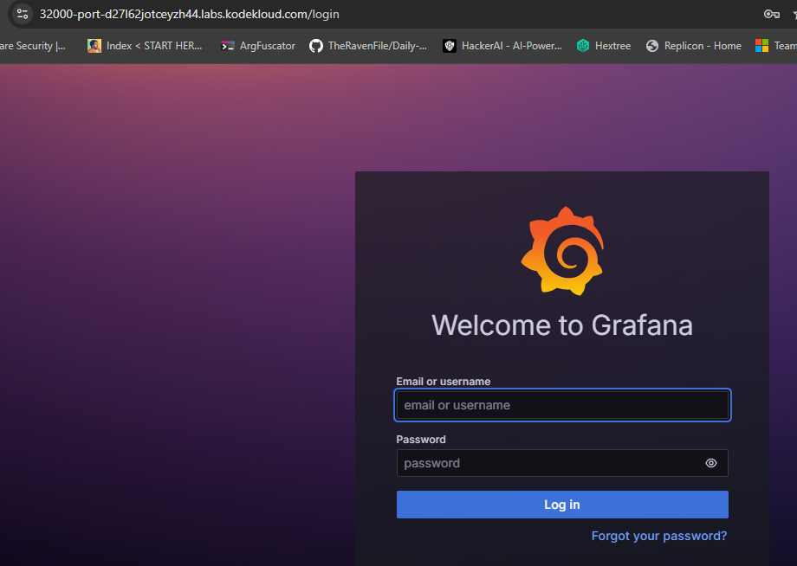Open the site information icon in address bar
The image size is (797, 566).
(23, 14)
